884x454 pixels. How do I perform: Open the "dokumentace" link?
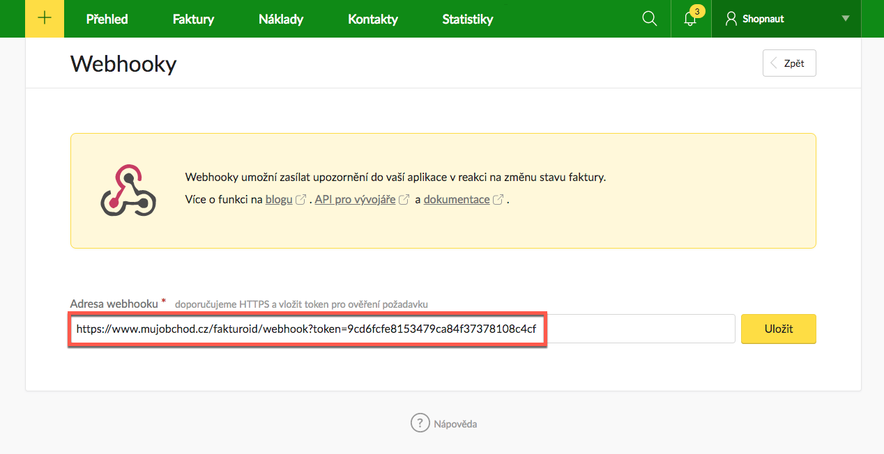click(x=458, y=198)
